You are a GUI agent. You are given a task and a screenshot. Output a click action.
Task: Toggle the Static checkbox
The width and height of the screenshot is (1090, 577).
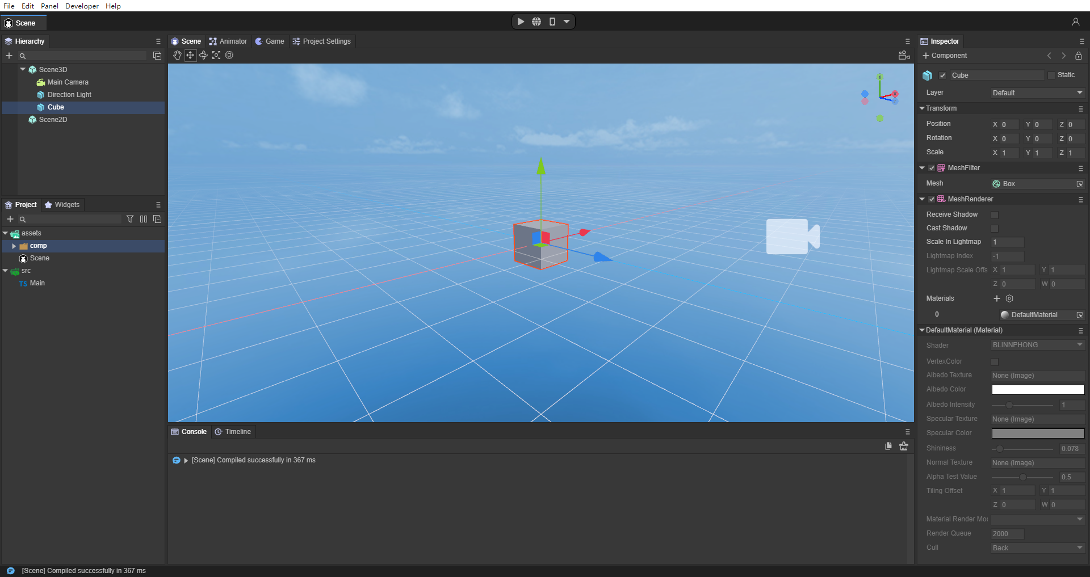(x=1051, y=75)
